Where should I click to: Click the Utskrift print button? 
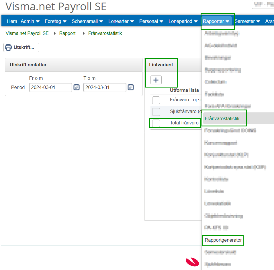tap(21, 47)
